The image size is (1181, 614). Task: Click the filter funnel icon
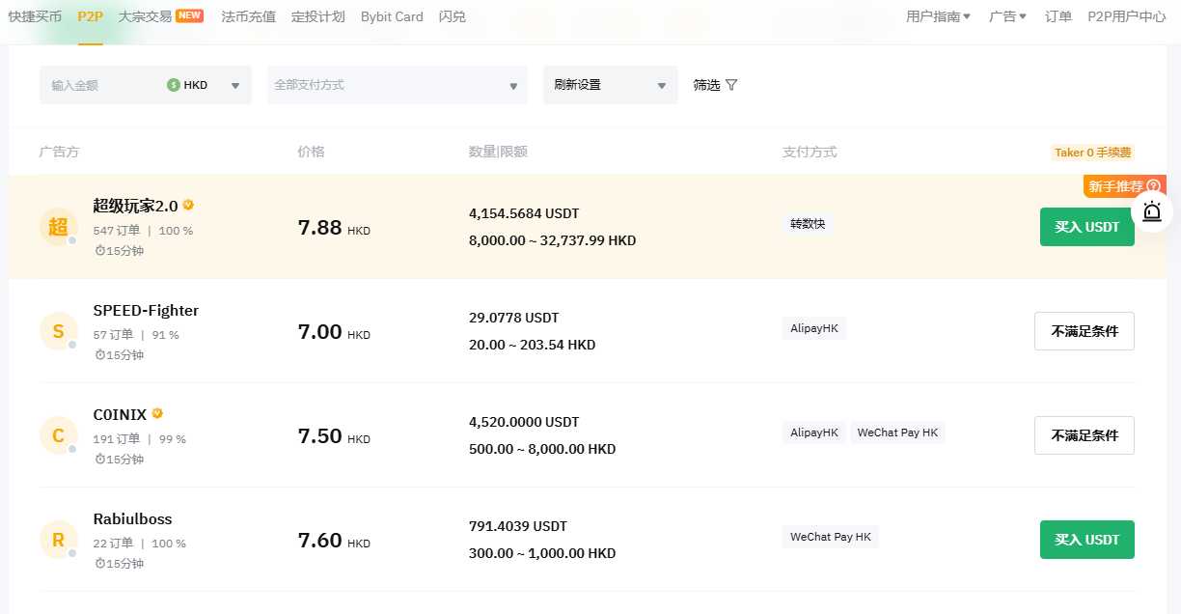[x=731, y=85]
